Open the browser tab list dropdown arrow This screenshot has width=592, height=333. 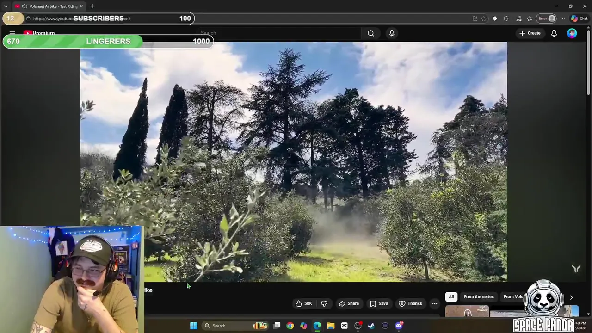[x=6, y=6]
